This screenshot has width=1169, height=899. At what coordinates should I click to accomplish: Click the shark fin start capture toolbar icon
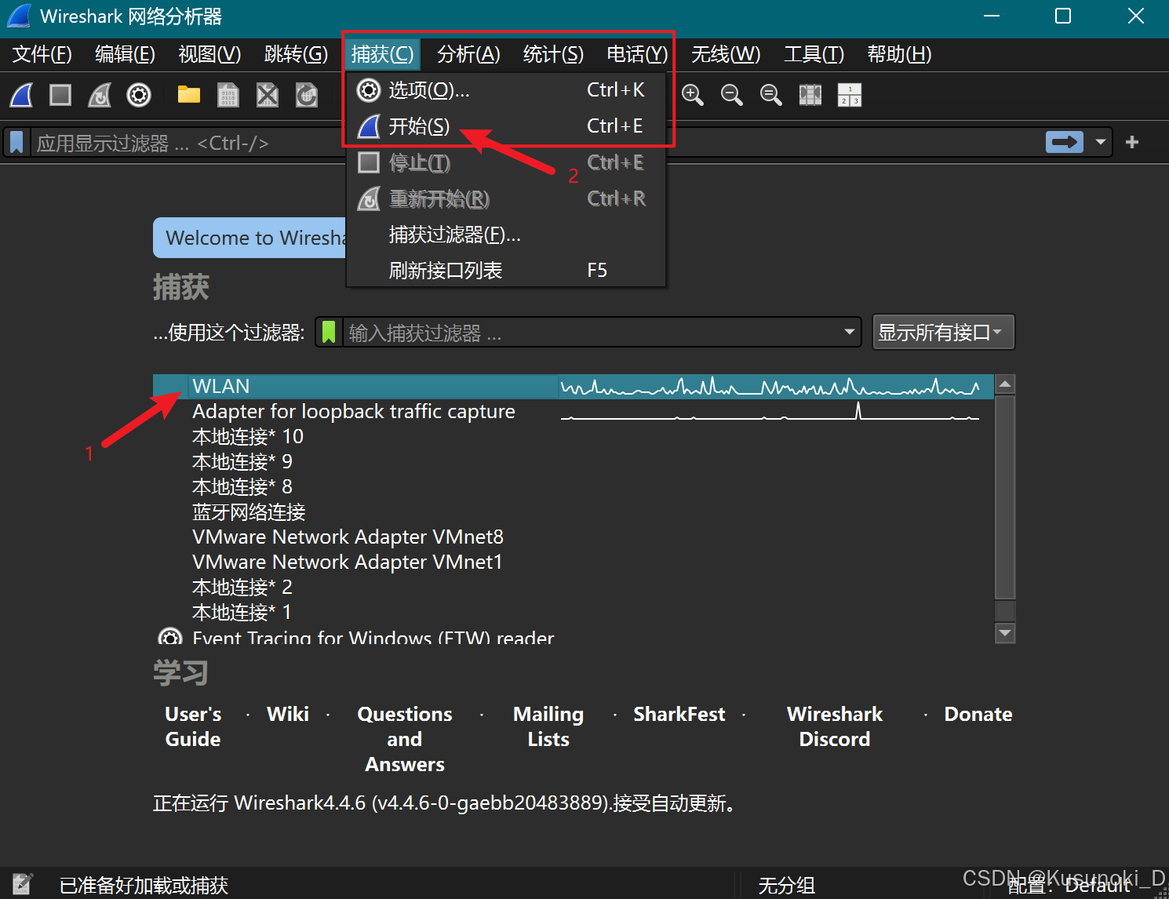click(x=21, y=95)
